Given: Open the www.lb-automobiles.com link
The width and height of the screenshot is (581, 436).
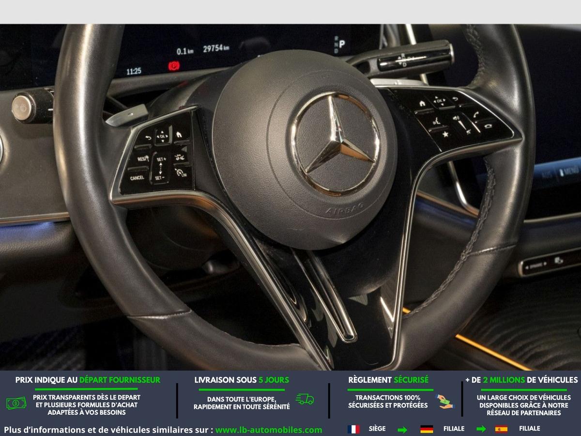Looking at the screenshot, I should pos(269,430).
